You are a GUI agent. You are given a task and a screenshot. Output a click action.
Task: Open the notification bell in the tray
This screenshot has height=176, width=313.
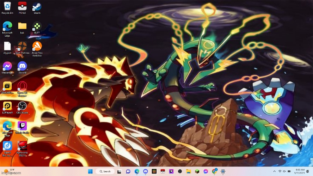click(x=308, y=171)
